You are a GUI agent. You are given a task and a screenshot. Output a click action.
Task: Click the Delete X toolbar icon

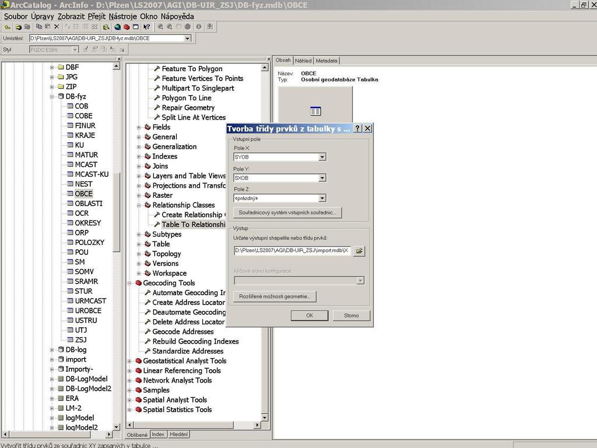coord(57,27)
